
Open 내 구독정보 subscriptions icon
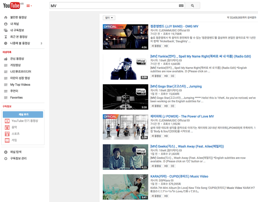6,31
